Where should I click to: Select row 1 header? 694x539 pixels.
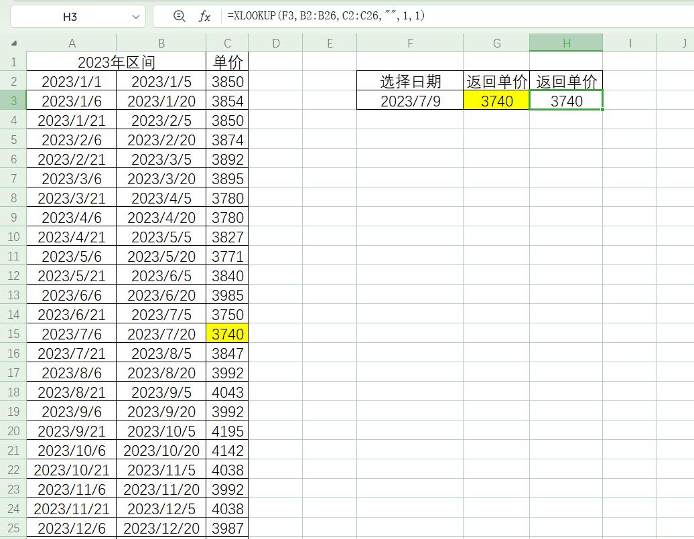click(x=13, y=62)
